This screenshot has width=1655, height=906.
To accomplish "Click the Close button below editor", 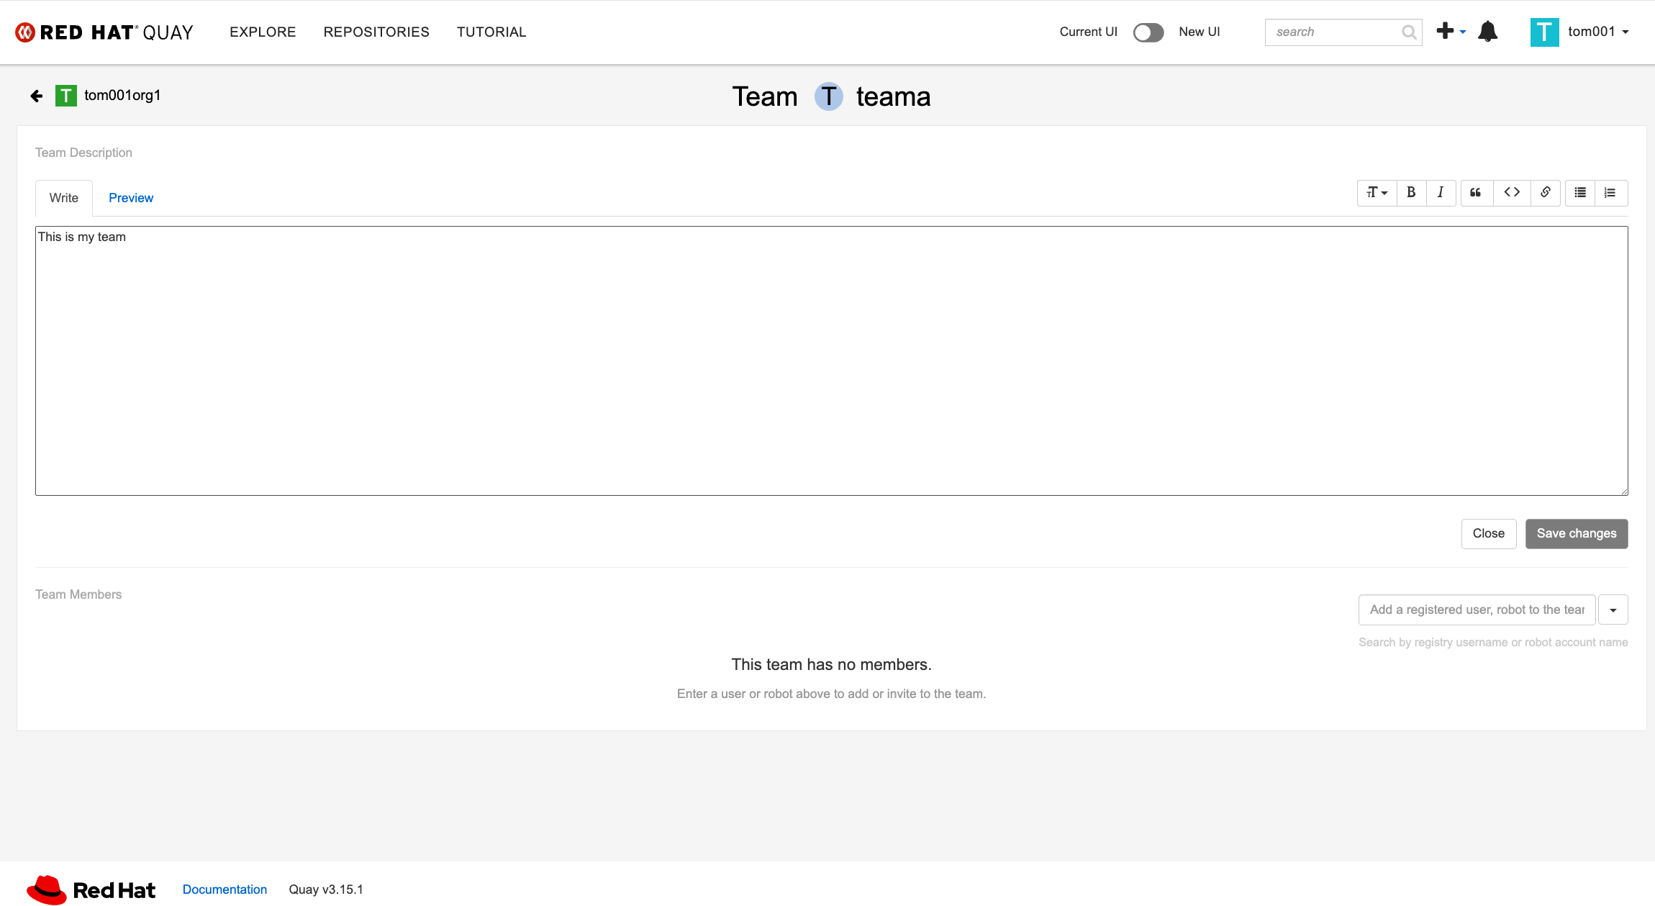I will [1488, 533].
